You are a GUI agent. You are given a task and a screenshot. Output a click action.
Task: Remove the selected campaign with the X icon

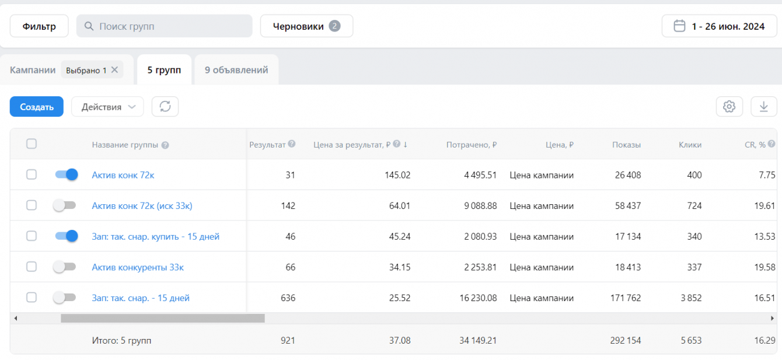tap(115, 70)
